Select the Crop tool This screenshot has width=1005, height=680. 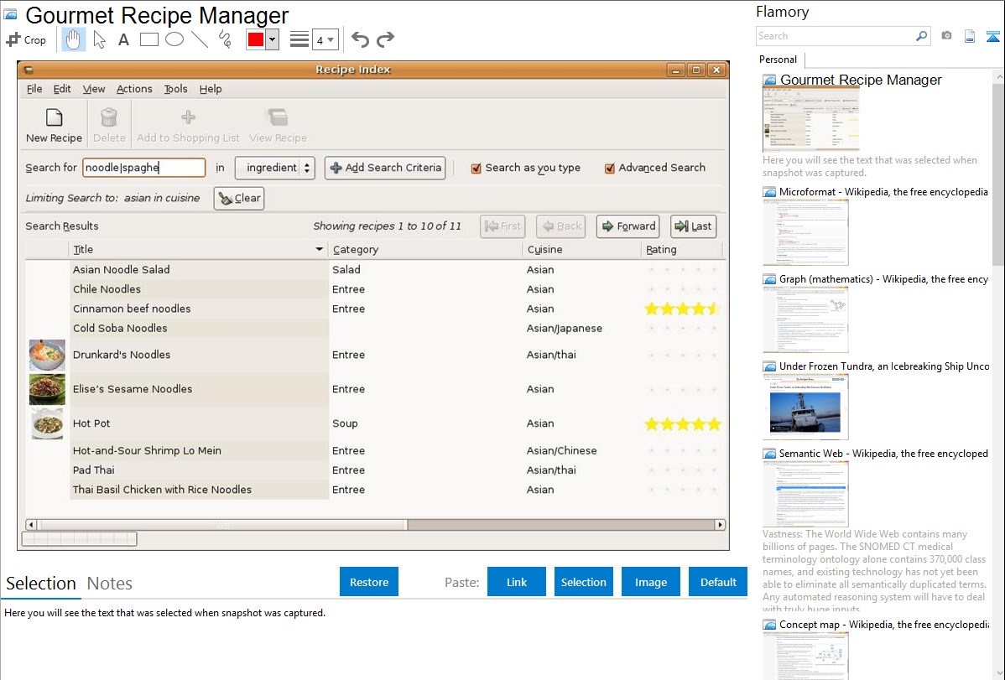(26, 39)
